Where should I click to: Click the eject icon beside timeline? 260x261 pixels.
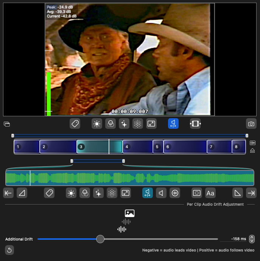pos(252,150)
